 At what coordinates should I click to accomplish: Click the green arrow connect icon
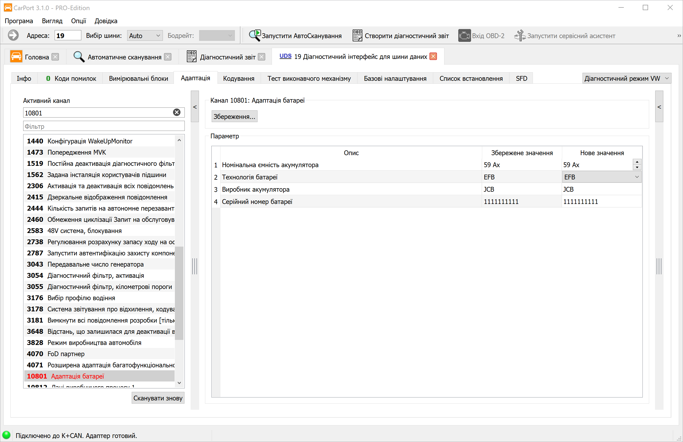click(x=13, y=36)
